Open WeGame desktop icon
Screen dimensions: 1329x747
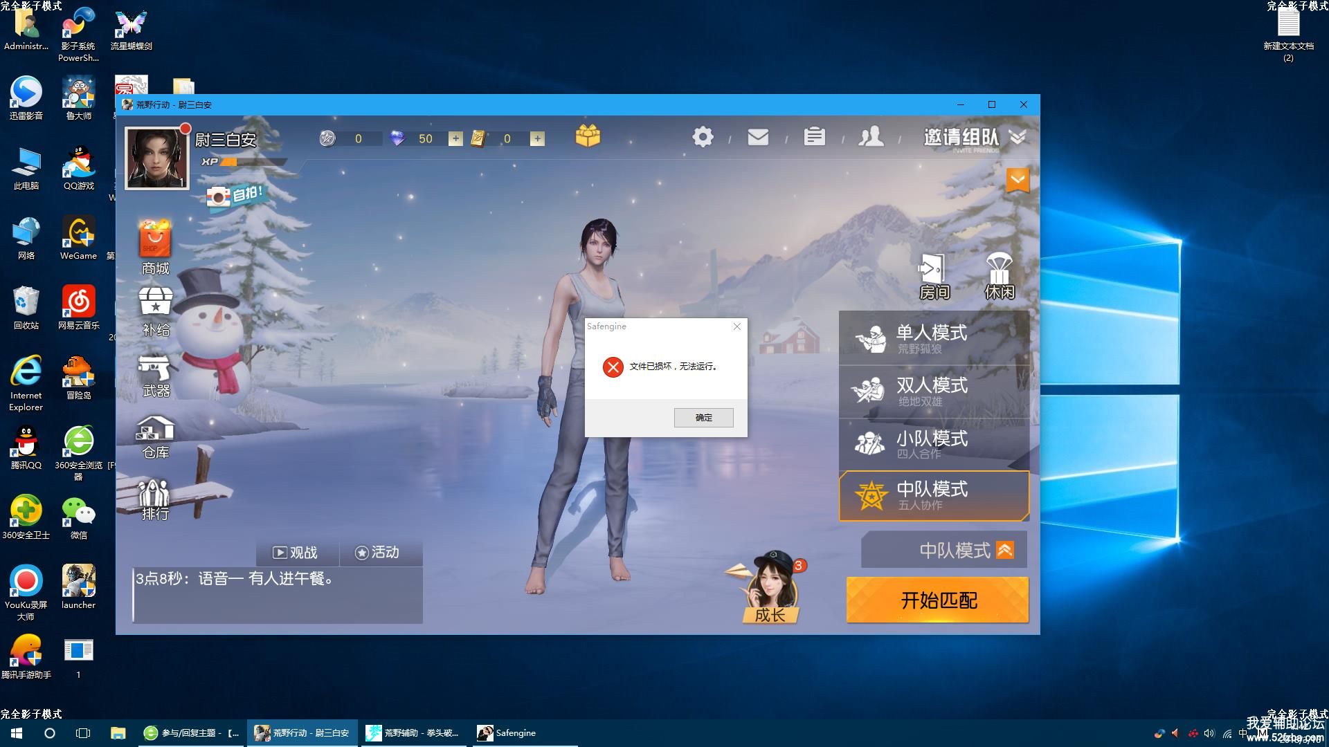click(78, 238)
